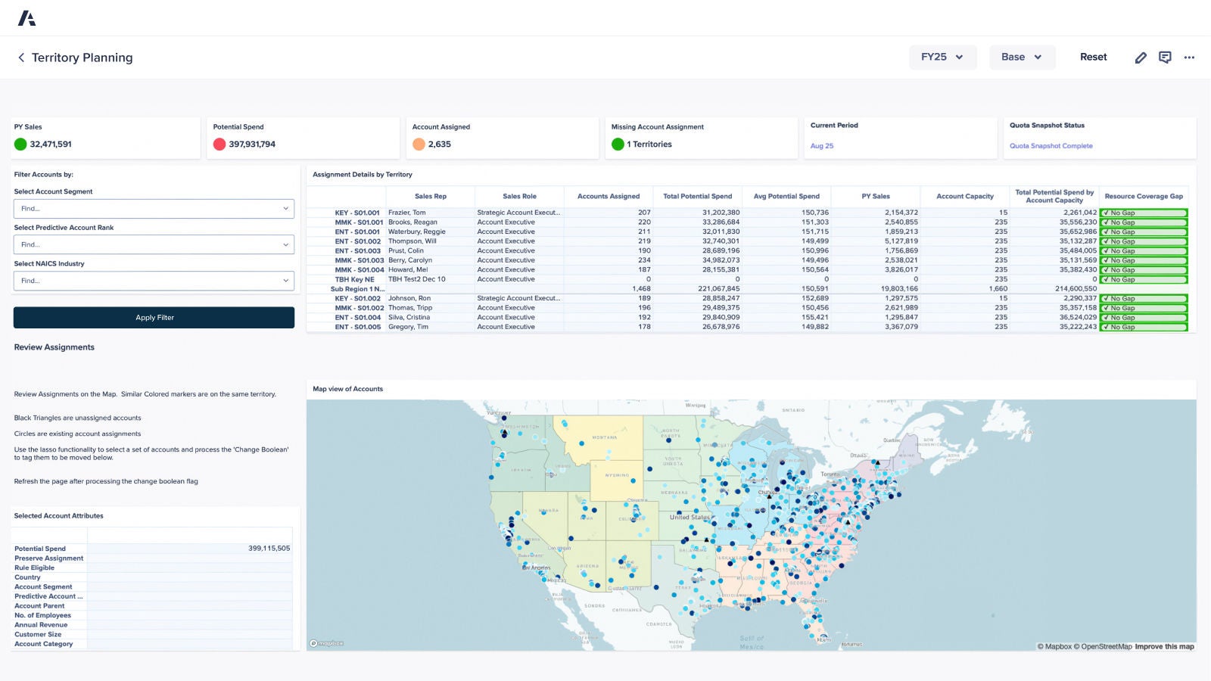Screen dimensions: 1211x681
Task: Click the No Gap checkmark for Gregory, Tim row
Action: click(1143, 327)
